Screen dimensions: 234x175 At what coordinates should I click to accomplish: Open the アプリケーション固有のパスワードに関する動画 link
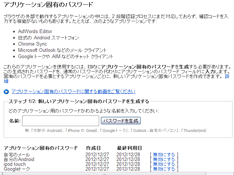[x=73, y=92]
